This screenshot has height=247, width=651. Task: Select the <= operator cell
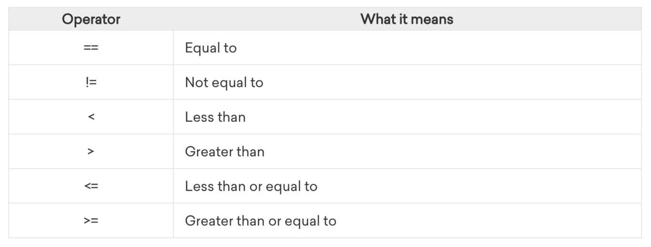[x=91, y=186]
